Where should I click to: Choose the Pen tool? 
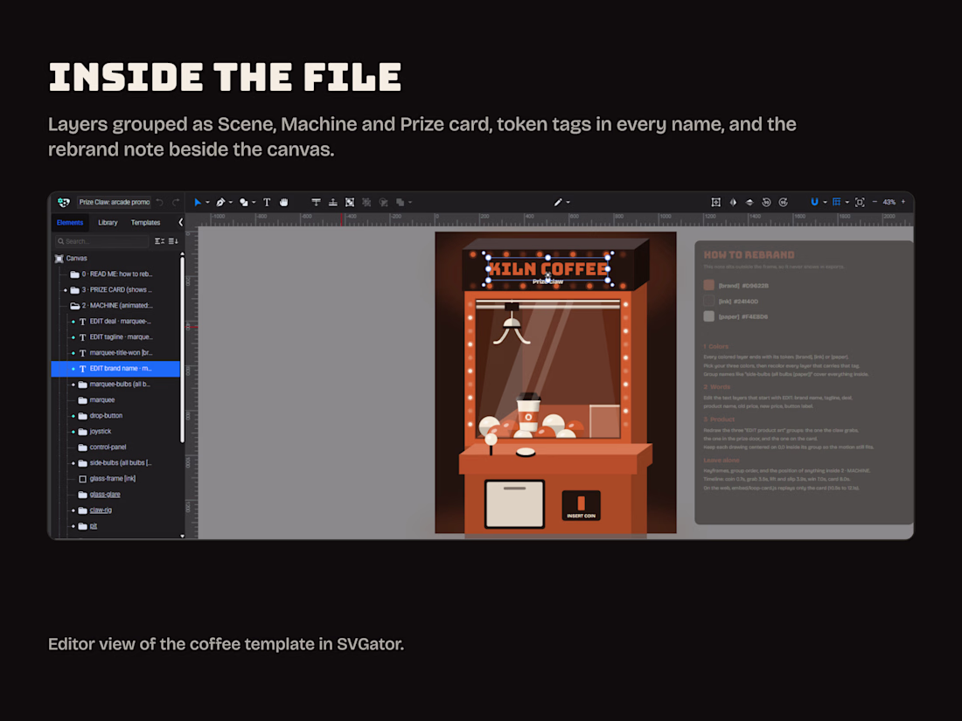point(220,203)
